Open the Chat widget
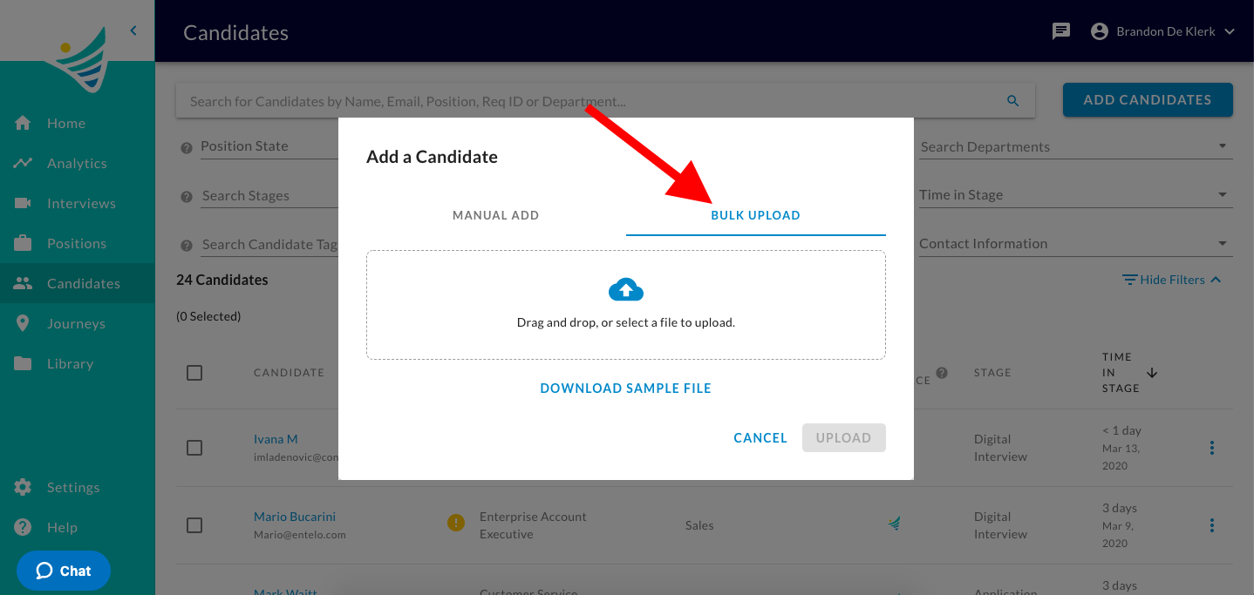This screenshot has width=1254, height=595. pyautogui.click(x=64, y=571)
